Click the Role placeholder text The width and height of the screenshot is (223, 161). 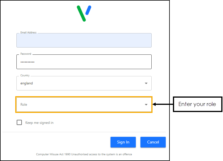(24, 105)
